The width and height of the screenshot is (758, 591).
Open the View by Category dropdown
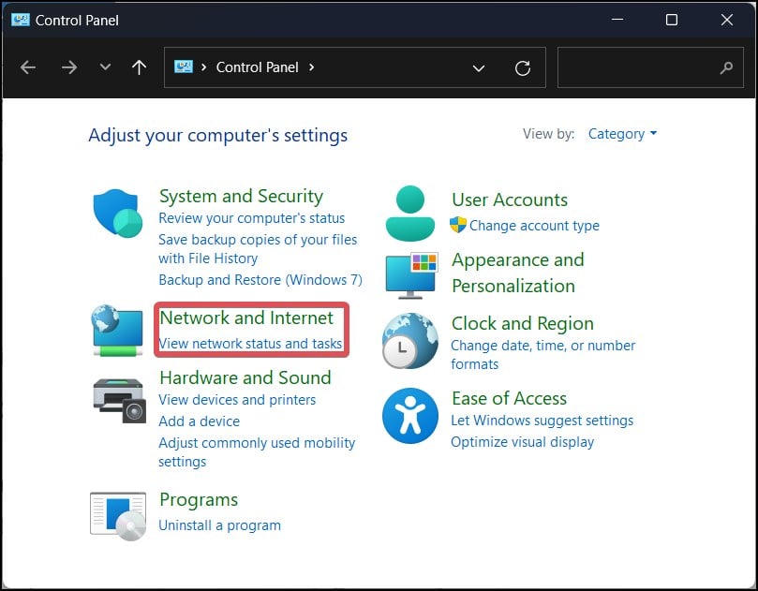622,134
